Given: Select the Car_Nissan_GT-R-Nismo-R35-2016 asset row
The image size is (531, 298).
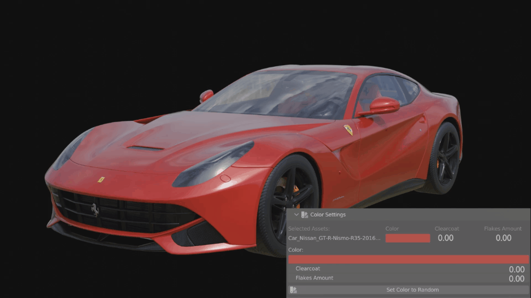Looking at the screenshot, I should click(x=334, y=238).
